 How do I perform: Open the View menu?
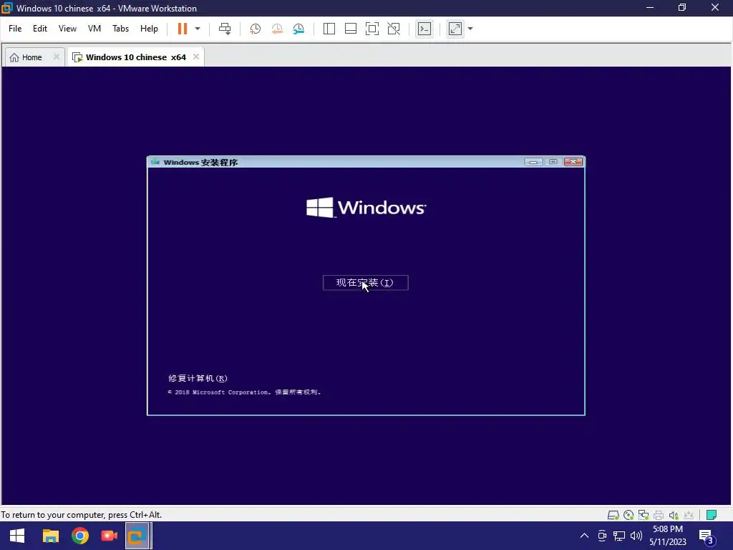pyautogui.click(x=67, y=29)
